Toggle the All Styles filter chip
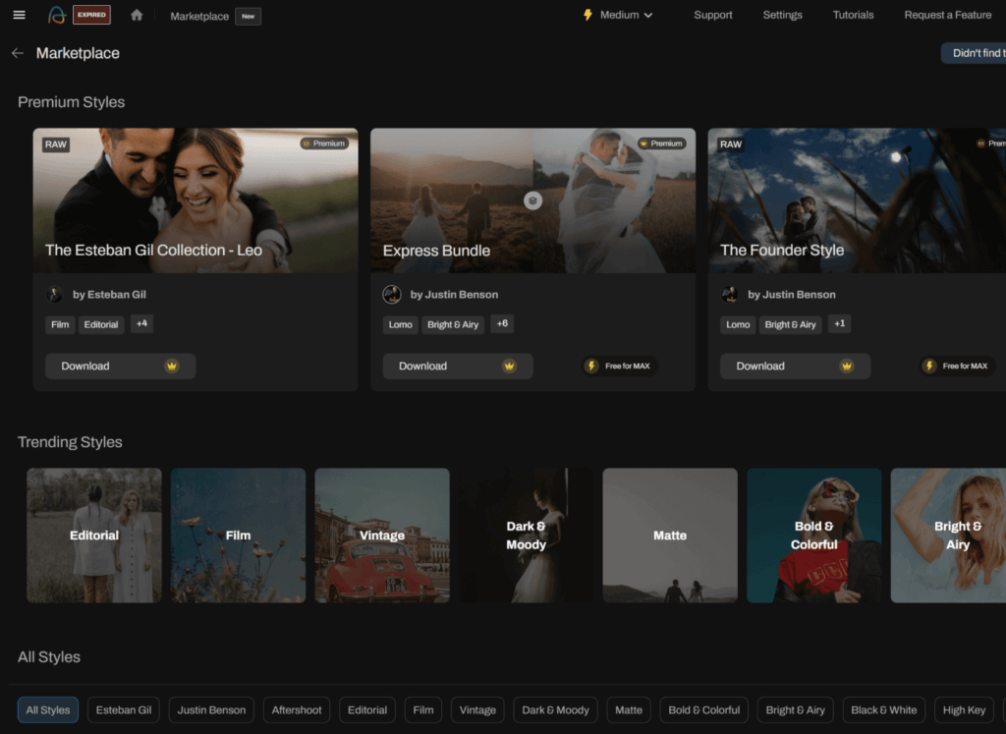 [x=47, y=709]
